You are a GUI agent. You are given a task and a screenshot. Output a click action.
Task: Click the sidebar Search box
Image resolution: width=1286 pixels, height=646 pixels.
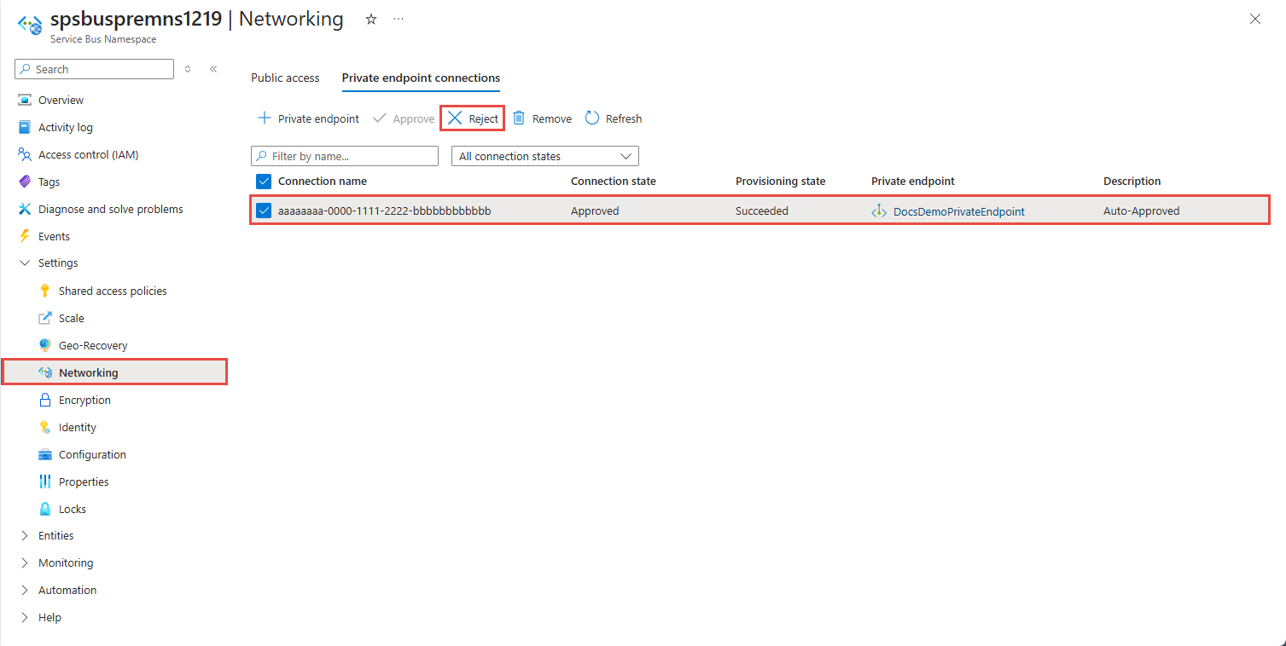(94, 69)
